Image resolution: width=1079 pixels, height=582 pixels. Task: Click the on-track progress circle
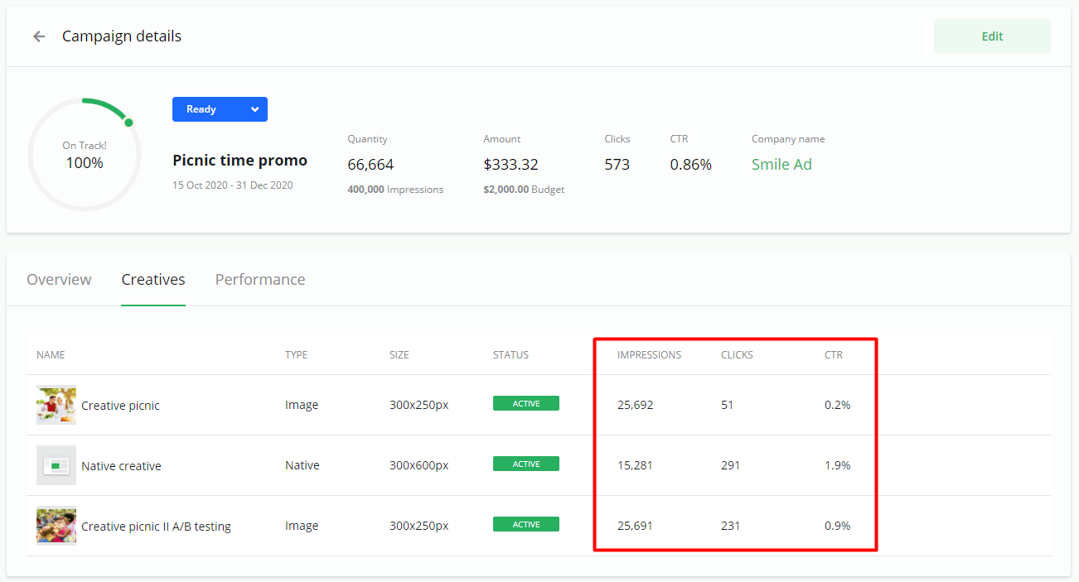tap(84, 156)
